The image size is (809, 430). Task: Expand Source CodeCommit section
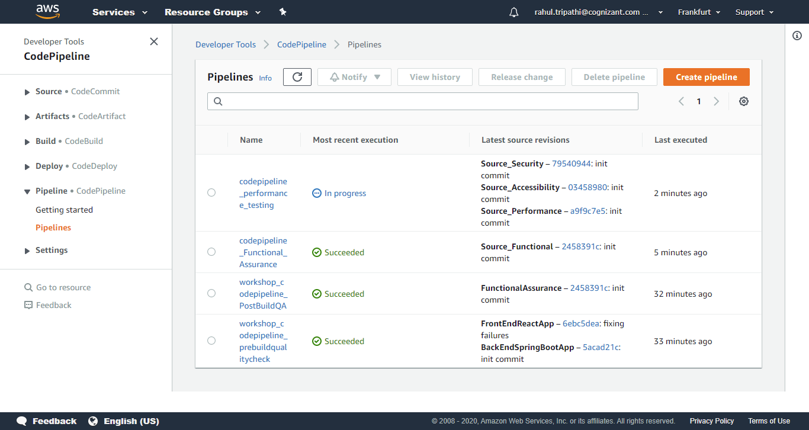[27, 92]
